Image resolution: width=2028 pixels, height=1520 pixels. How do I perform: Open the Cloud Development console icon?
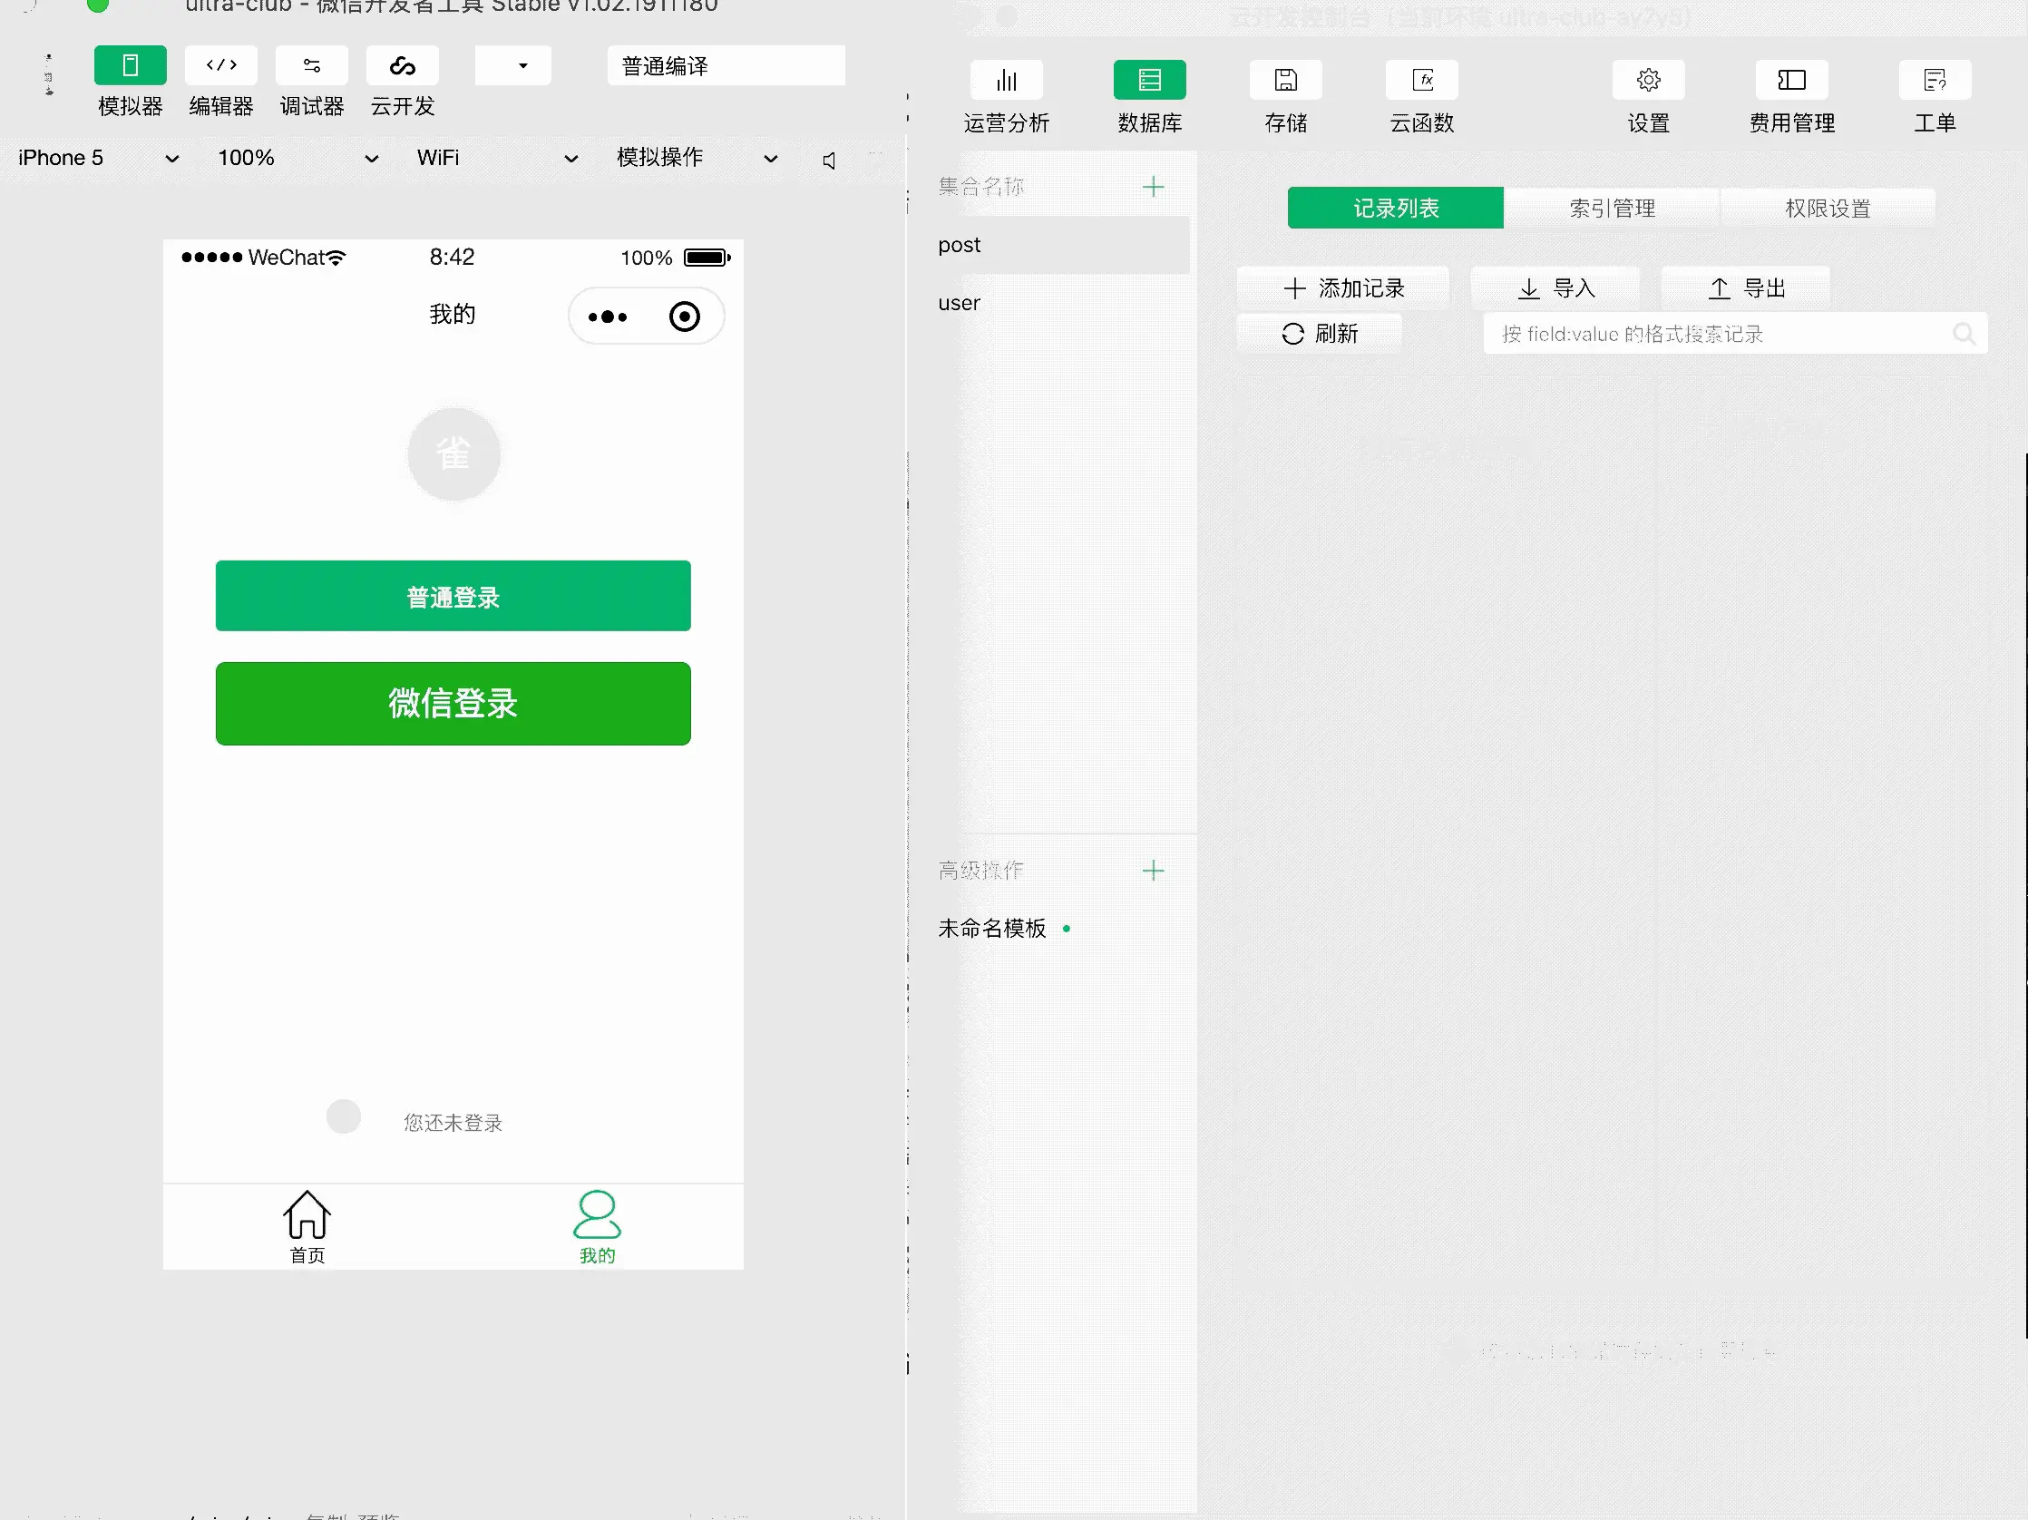point(403,65)
